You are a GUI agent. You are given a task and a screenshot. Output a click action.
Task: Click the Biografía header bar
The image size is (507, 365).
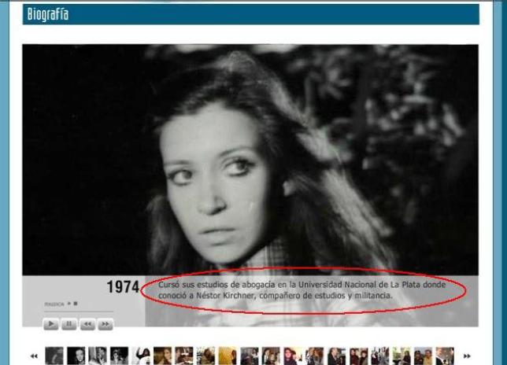[251, 14]
